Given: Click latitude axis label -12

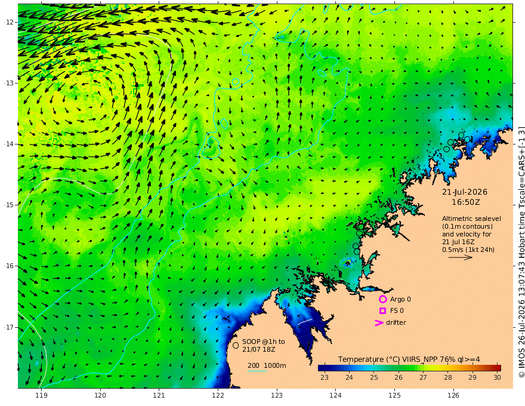Looking at the screenshot, I should (x=9, y=22).
